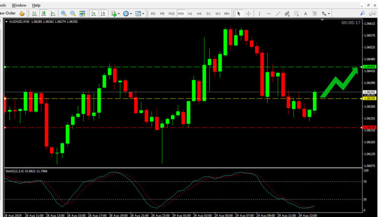Click current price label 1.06355
The width and height of the screenshot is (378, 217).
(x=369, y=92)
